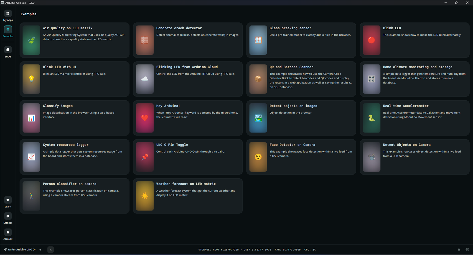Screen dimensions: 473x255
Task: Click the light bulb icon of Blink LED with UI
Action: (x=31, y=79)
